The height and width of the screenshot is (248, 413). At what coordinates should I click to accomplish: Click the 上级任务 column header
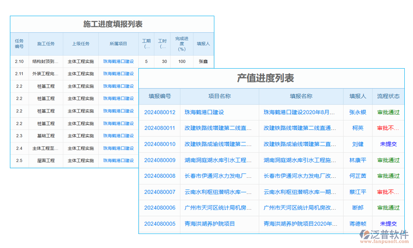coord(81,44)
